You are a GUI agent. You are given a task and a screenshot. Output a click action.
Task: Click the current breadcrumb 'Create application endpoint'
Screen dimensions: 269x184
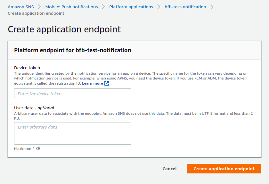pos(36,13)
